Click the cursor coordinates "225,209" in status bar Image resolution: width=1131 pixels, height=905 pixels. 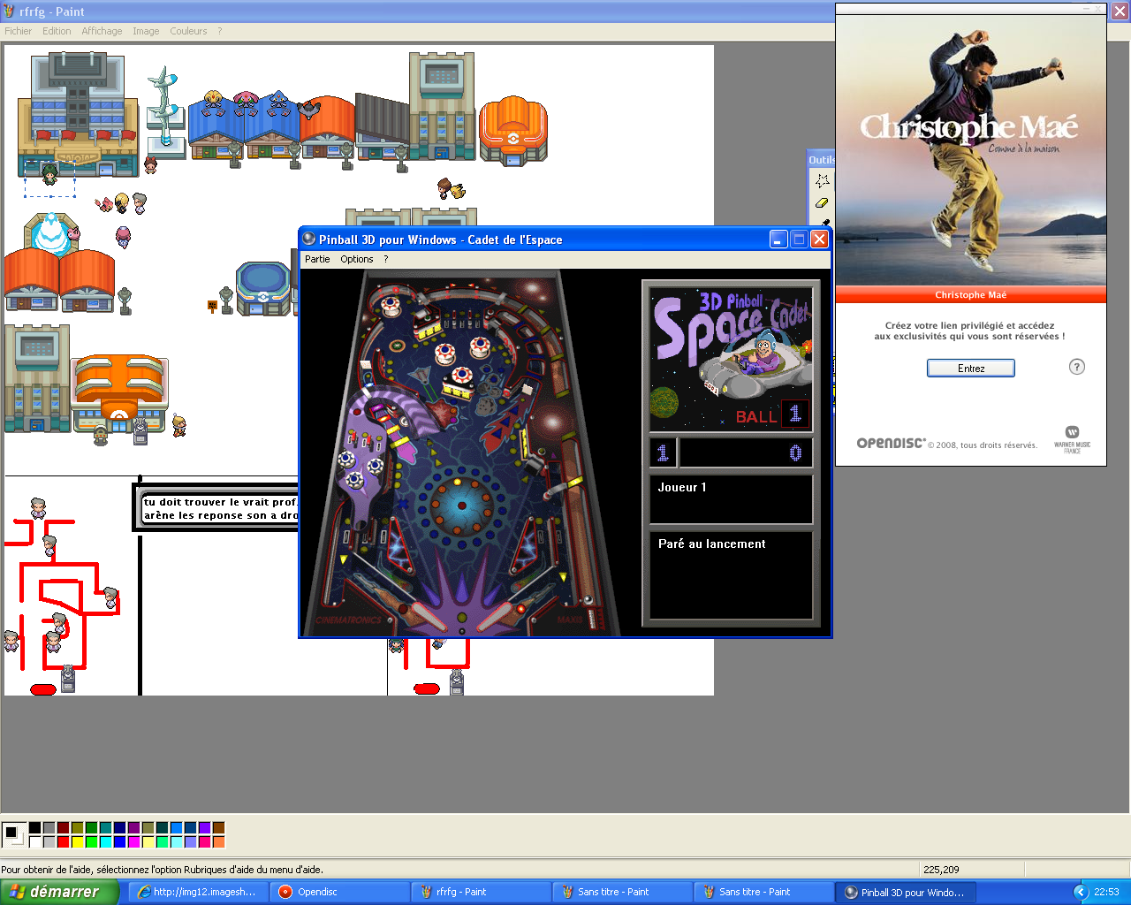(x=941, y=870)
